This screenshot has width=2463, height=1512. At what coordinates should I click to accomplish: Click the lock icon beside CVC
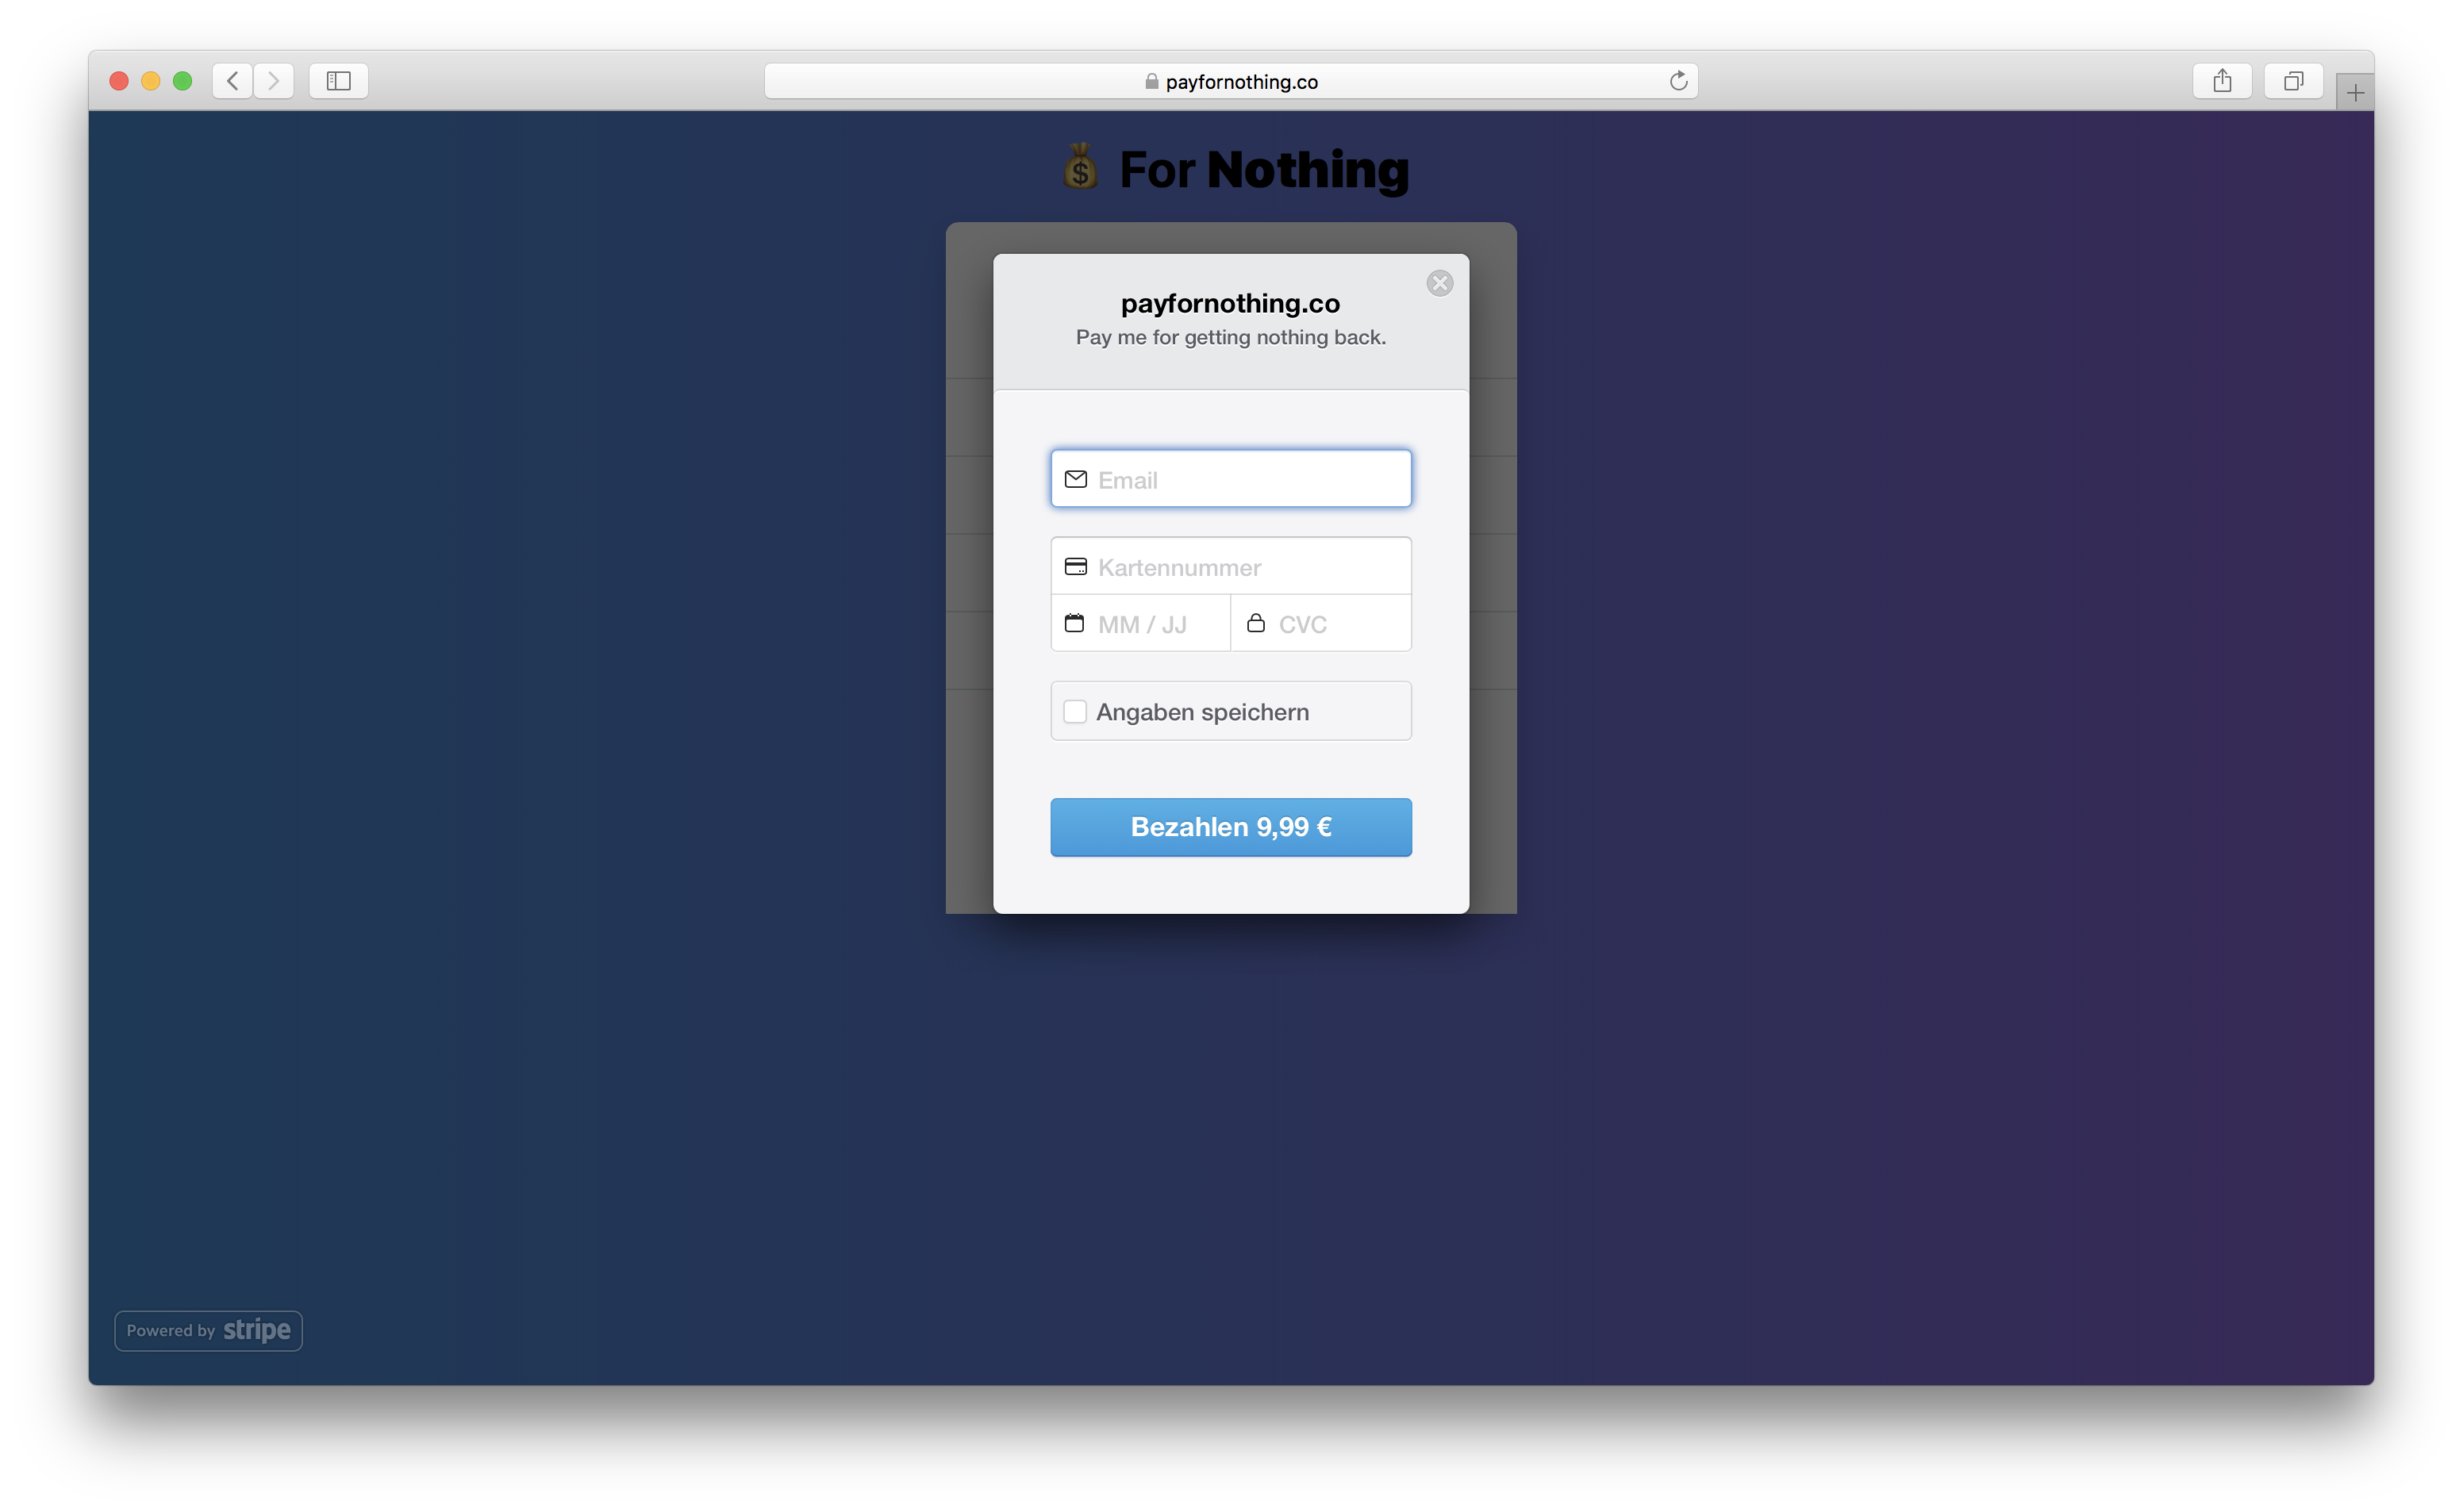click(x=1255, y=623)
